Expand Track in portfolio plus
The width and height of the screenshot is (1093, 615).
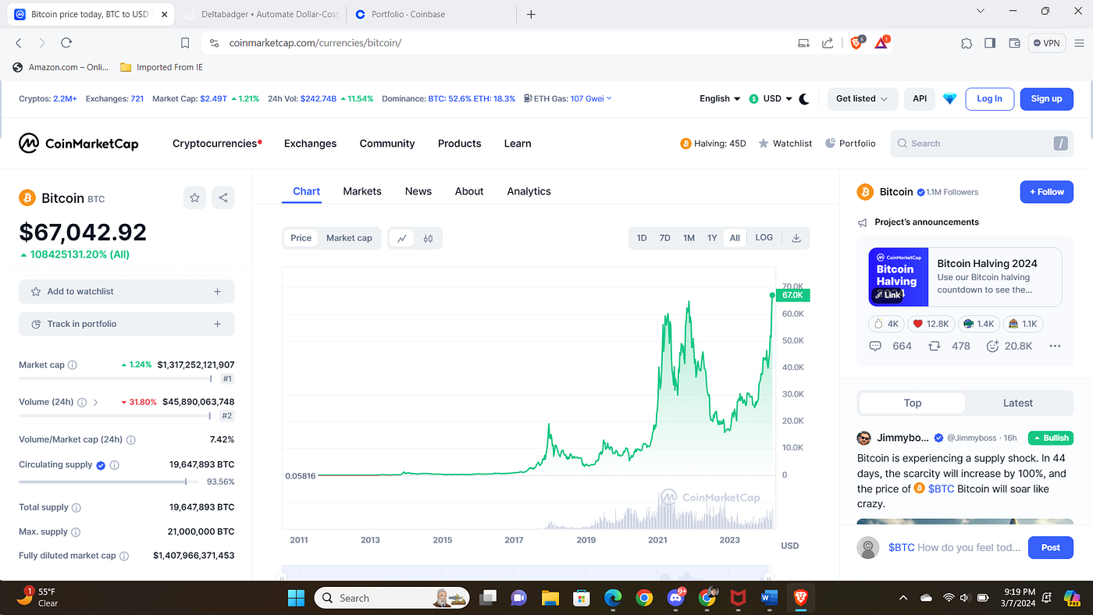click(x=217, y=324)
